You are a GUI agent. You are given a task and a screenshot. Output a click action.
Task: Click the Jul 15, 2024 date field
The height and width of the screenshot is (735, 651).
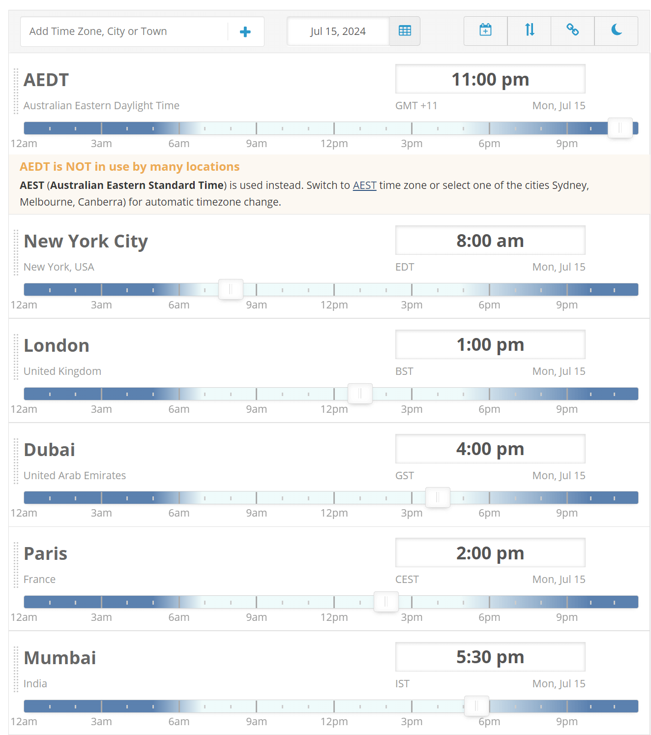(338, 31)
